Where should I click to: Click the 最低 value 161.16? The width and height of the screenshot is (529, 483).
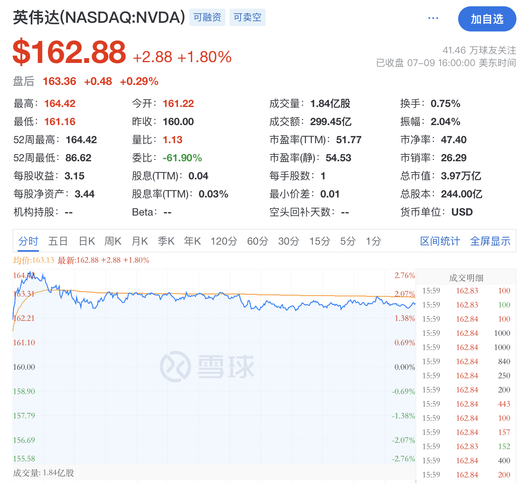[60, 122]
